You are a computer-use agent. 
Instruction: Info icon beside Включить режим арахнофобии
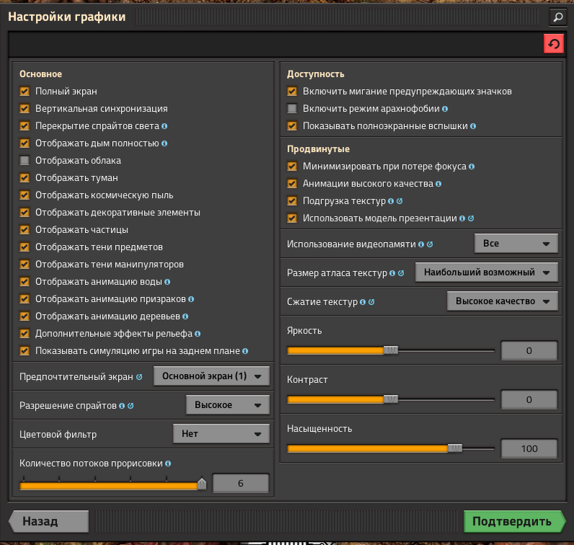pos(445,109)
